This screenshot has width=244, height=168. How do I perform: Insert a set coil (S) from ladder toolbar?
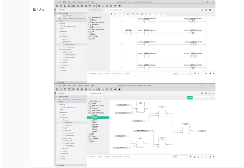[127, 14]
